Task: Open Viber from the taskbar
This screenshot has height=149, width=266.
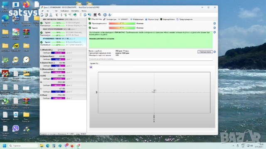Action: coord(66,146)
